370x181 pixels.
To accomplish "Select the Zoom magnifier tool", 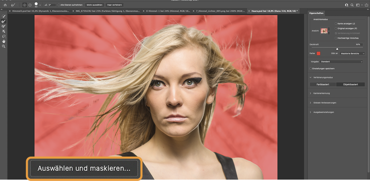I will pos(4,47).
